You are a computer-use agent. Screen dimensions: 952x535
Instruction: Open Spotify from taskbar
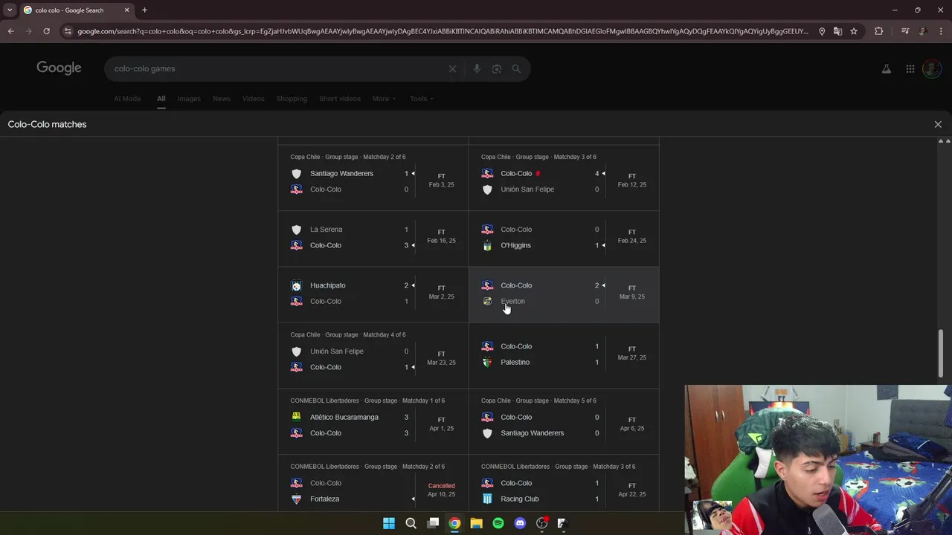click(498, 523)
